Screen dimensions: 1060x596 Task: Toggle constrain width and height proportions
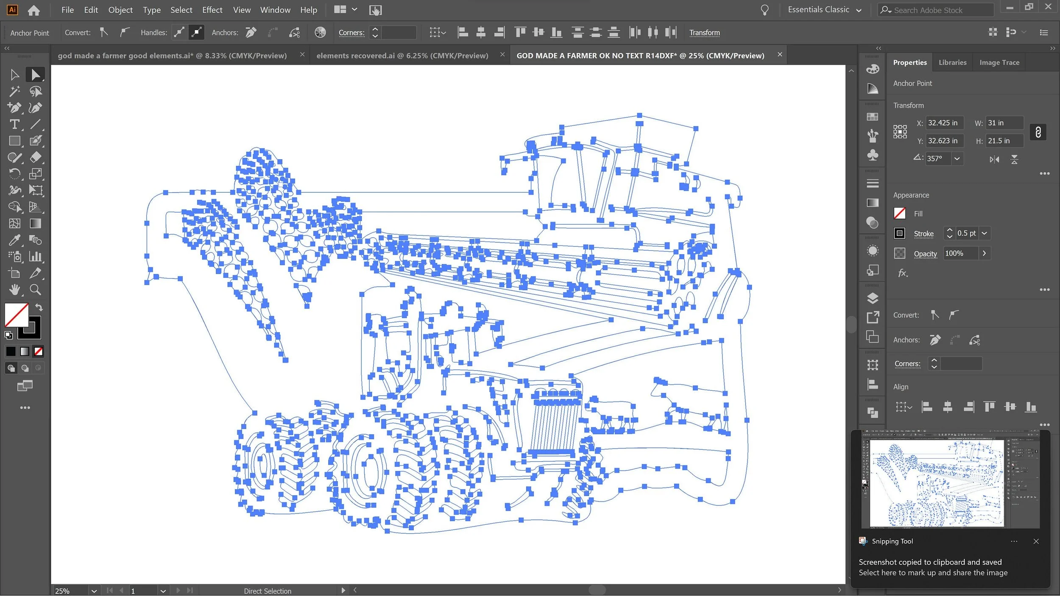[x=1038, y=132]
